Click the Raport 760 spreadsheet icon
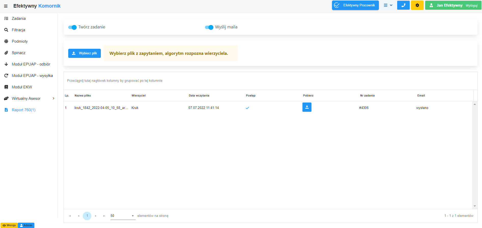Viewport: 482px width, 228px height. [x=6, y=110]
